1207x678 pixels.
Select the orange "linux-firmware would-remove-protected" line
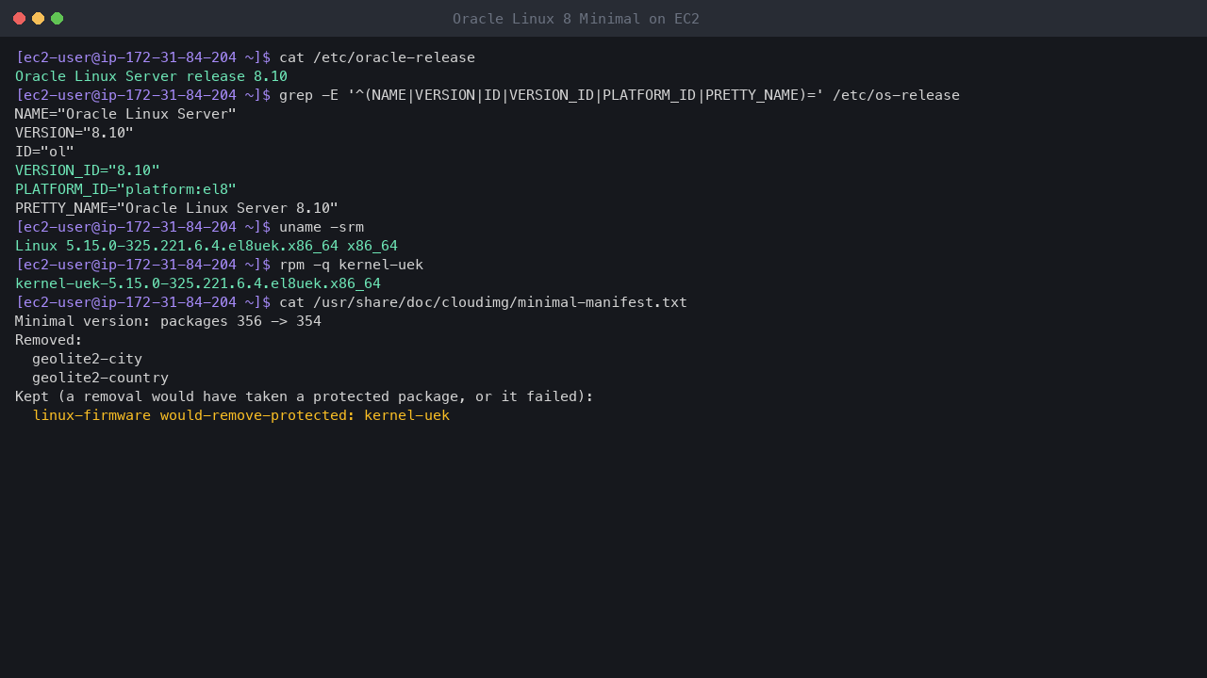(240, 415)
